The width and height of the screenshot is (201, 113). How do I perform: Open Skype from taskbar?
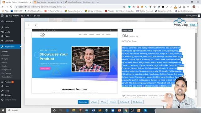tap(145, 110)
